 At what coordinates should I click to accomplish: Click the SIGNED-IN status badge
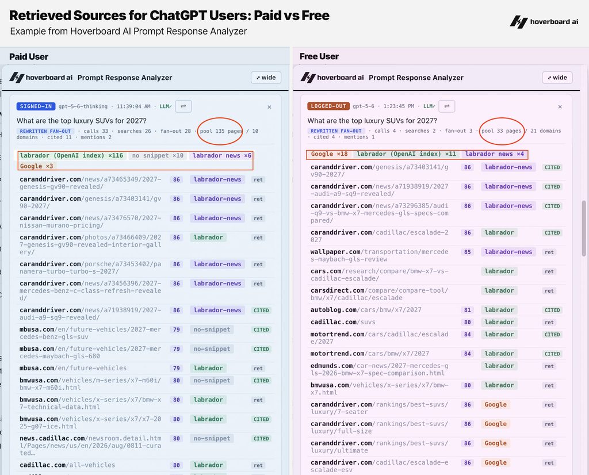coord(36,106)
